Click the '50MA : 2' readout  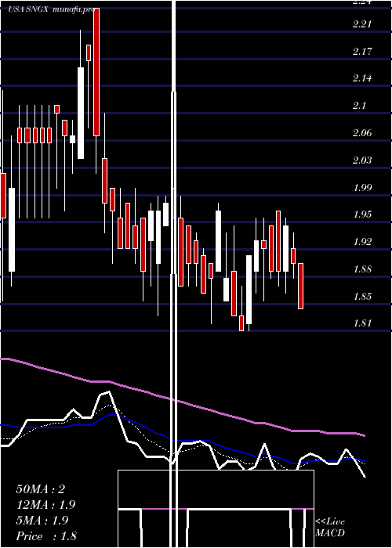click(41, 489)
